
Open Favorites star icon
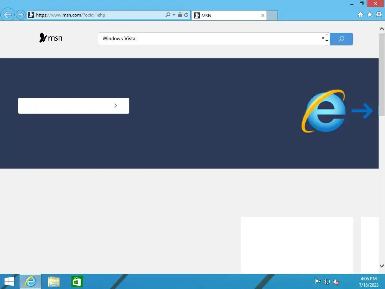pyautogui.click(x=370, y=15)
